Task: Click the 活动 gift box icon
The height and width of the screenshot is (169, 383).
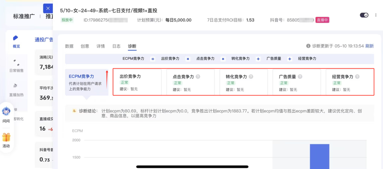Action: 6,137
